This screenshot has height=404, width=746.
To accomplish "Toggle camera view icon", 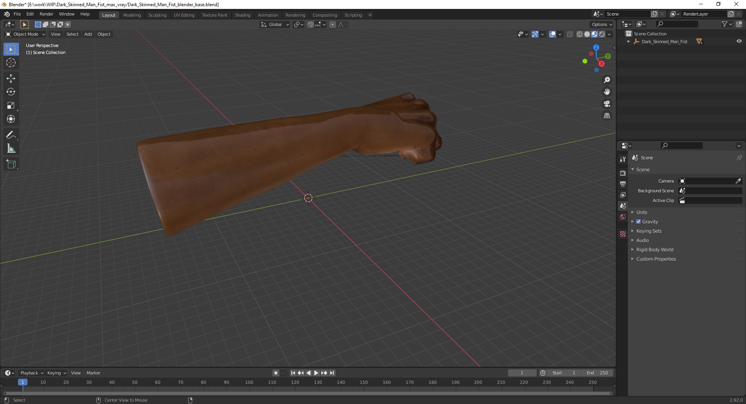I will click(607, 104).
